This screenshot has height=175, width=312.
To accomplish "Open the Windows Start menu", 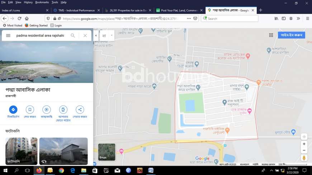I will click(5, 170).
